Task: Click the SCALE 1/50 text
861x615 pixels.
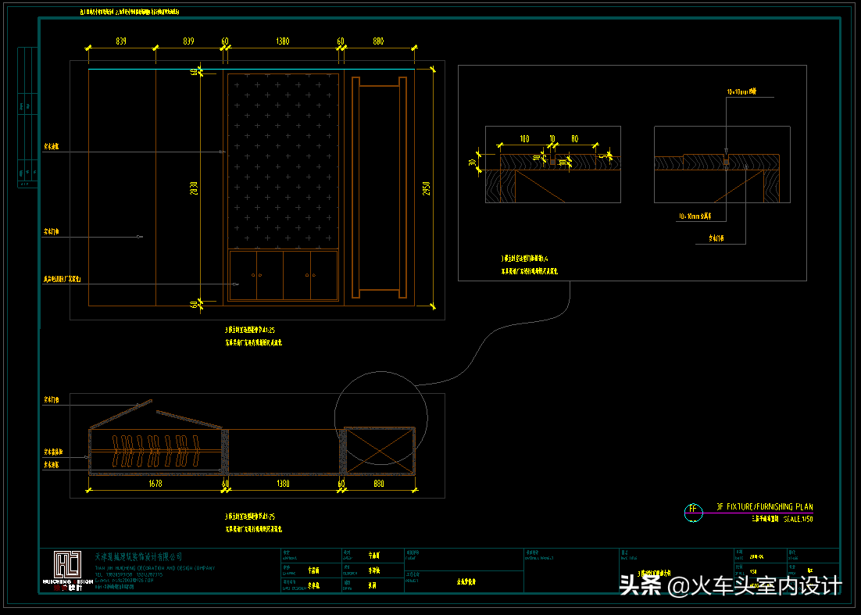Action: coord(798,519)
